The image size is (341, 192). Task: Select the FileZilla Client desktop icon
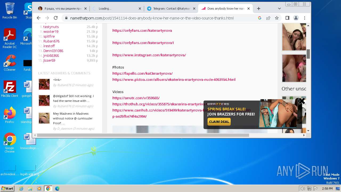click(10, 89)
